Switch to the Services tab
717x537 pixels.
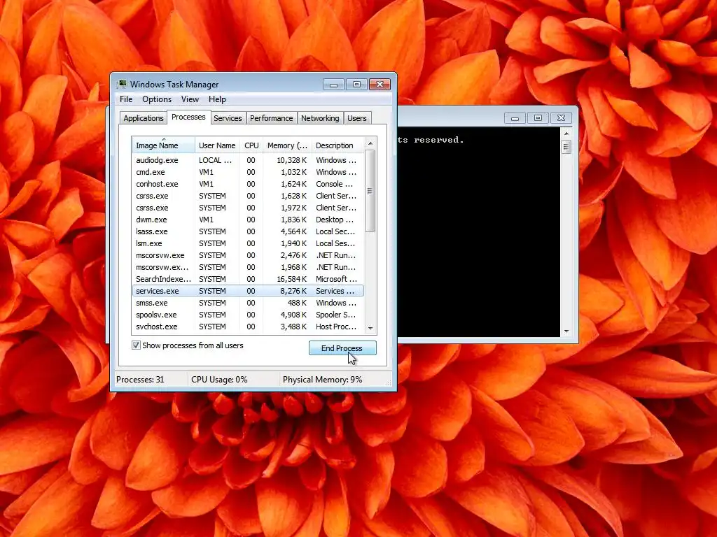228,117
